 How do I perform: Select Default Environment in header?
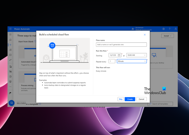click(x=144, y=30)
